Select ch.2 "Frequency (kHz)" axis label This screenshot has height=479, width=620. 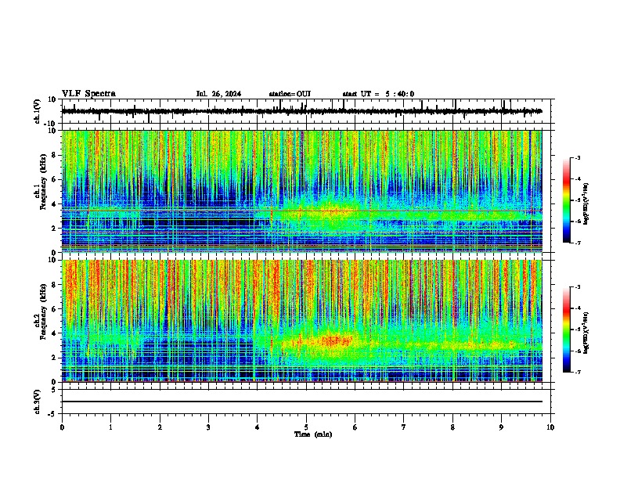pos(43,312)
